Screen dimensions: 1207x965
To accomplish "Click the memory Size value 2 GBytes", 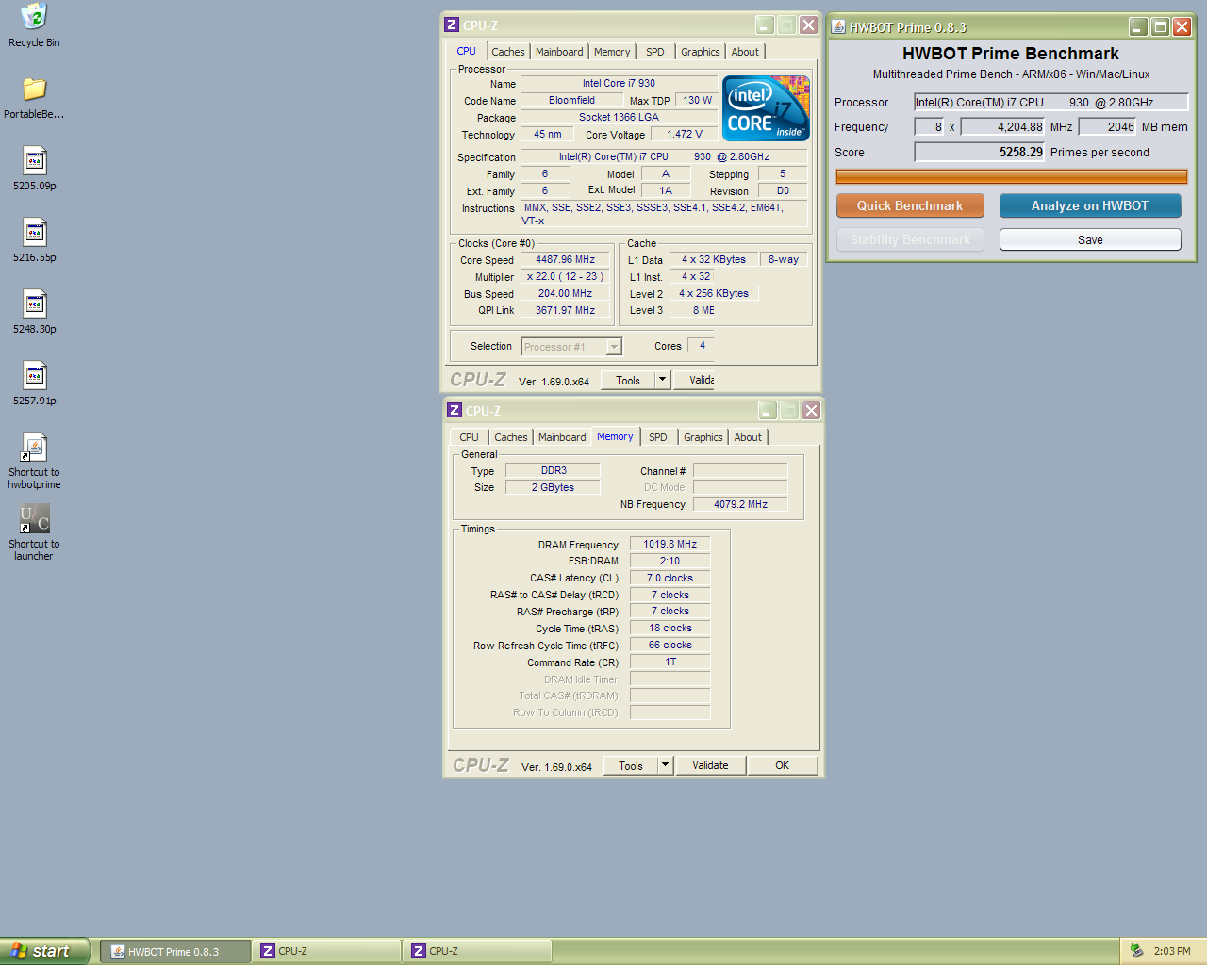I will click(x=553, y=487).
